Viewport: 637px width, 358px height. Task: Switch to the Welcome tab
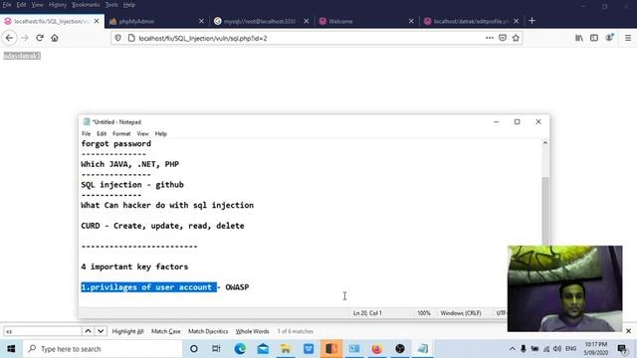coord(366,21)
